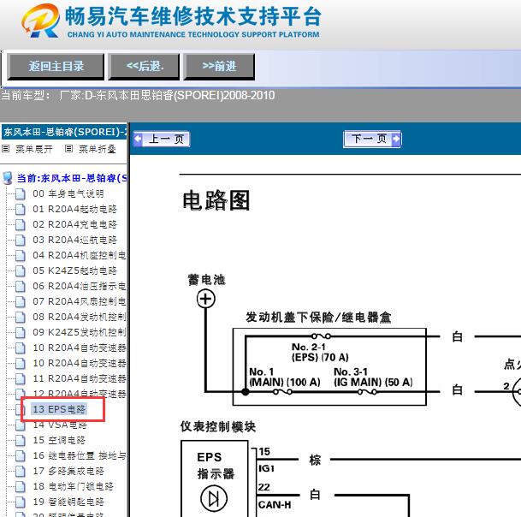Click the No. 1 (MAIN) (100 A) fuse label
The image size is (521, 517).
[x=285, y=377]
